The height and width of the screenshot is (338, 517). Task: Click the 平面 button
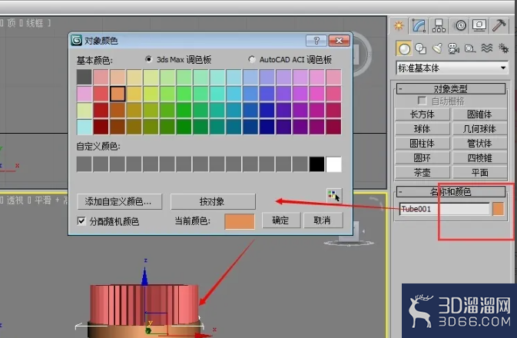click(479, 173)
